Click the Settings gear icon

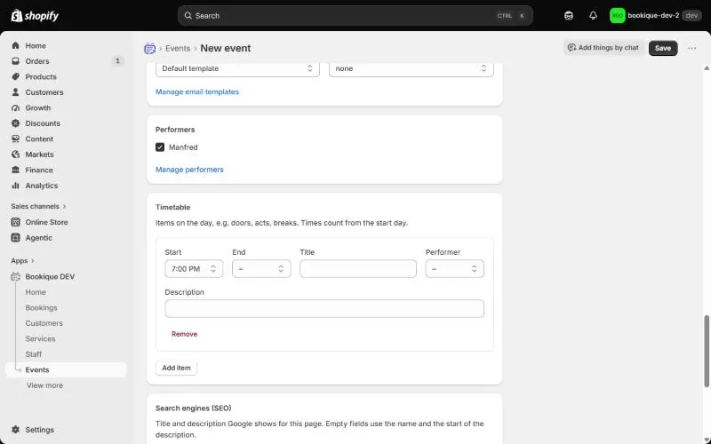click(x=16, y=430)
